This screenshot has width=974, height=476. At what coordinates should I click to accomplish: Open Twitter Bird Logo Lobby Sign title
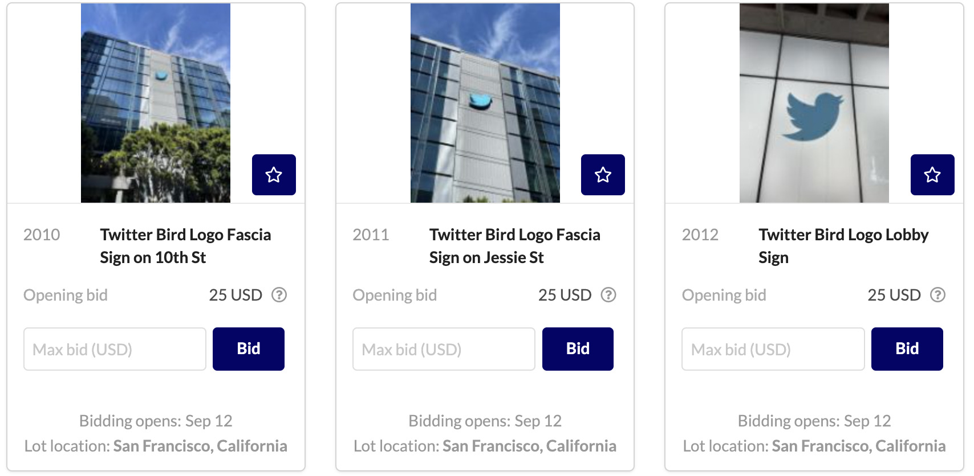tap(843, 246)
